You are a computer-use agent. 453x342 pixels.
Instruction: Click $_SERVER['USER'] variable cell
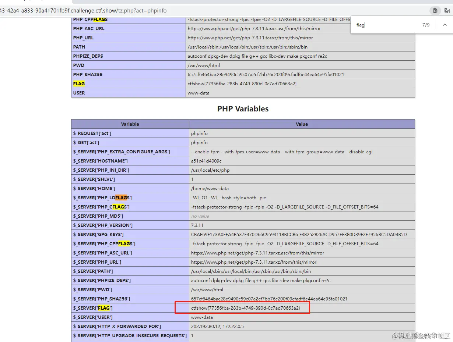click(130, 317)
